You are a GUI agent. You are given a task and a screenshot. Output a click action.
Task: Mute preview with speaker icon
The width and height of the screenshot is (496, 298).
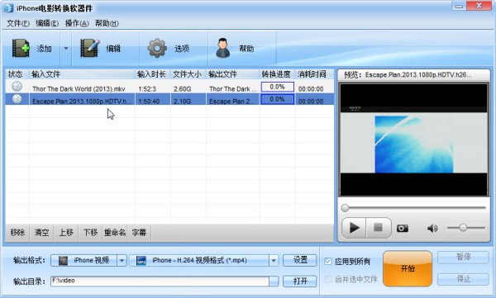tap(432, 228)
